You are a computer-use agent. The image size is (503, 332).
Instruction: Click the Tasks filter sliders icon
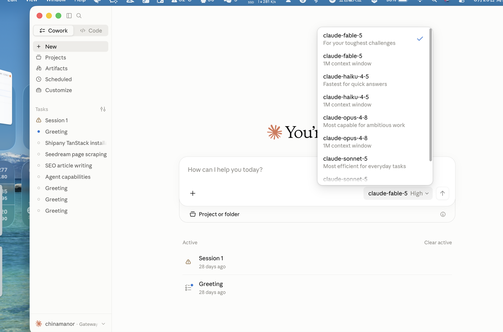(103, 109)
